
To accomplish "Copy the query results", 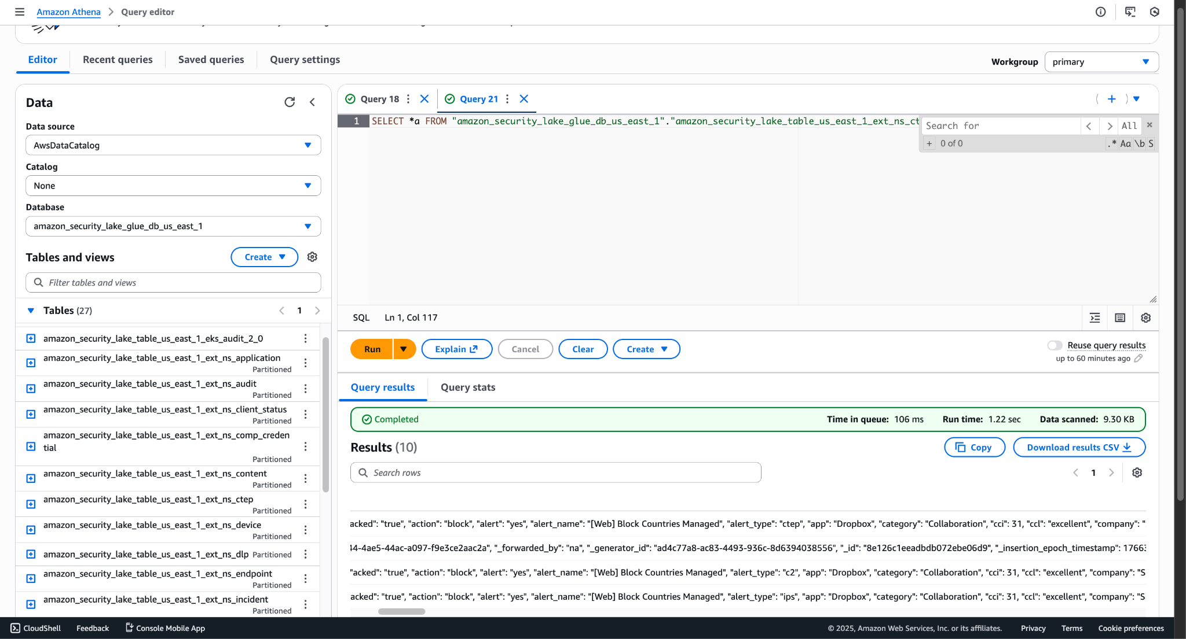I will click(x=974, y=447).
